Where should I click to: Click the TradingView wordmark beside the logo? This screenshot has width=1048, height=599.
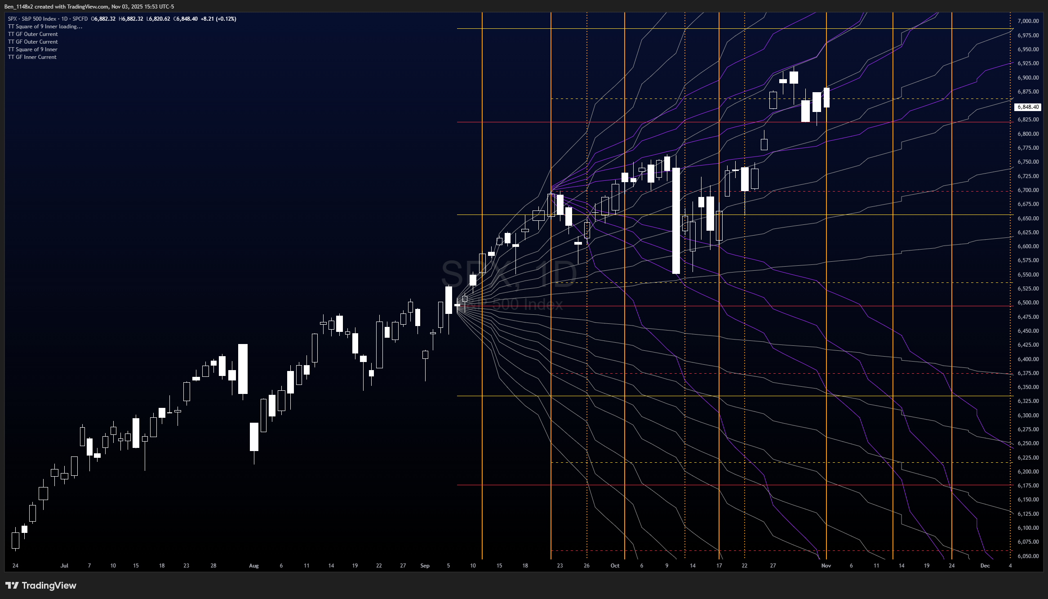(49, 586)
